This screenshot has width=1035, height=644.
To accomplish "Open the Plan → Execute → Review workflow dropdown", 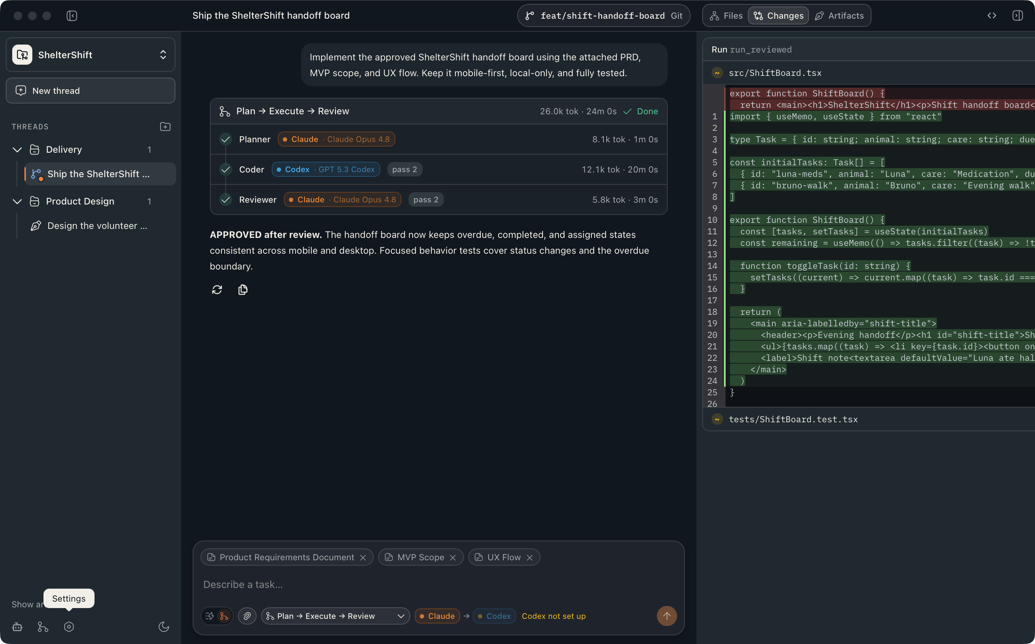I will click(335, 616).
